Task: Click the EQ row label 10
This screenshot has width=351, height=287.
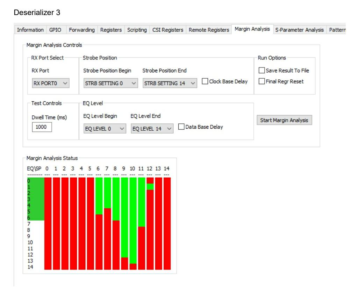Action: [30, 242]
